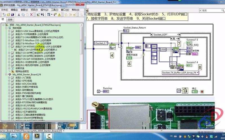225x140 pixels.
Task: Open the filter view dropdown arrow in toolbar
Action: pyautogui.click(x=52, y=15)
